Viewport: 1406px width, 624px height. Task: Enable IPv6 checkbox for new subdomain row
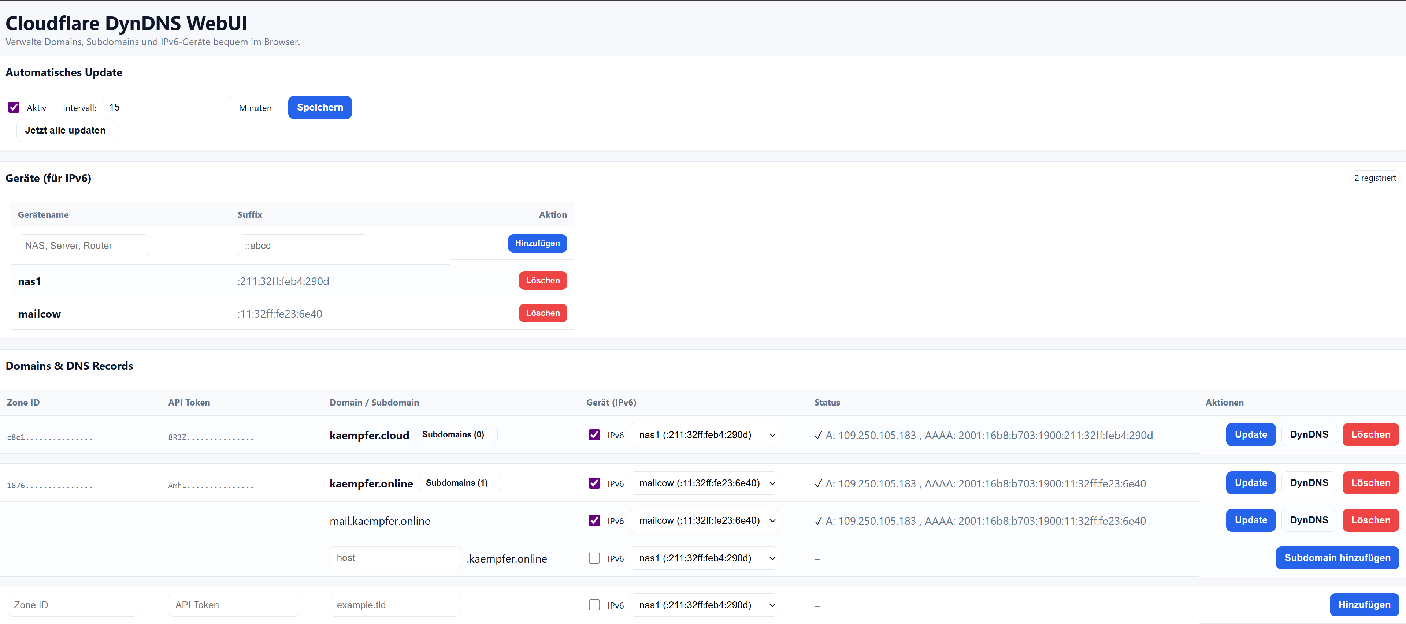[x=594, y=558]
